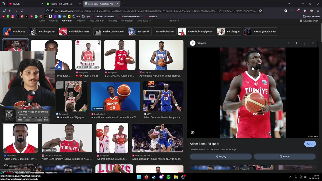Open the volume speaker tray icon
The image size is (322, 181).
[x=305, y=177]
